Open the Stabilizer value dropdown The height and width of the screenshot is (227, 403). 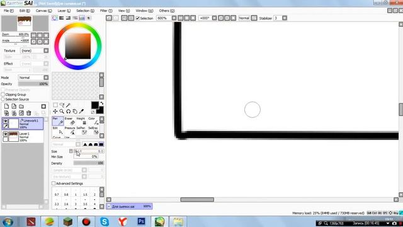(285, 18)
